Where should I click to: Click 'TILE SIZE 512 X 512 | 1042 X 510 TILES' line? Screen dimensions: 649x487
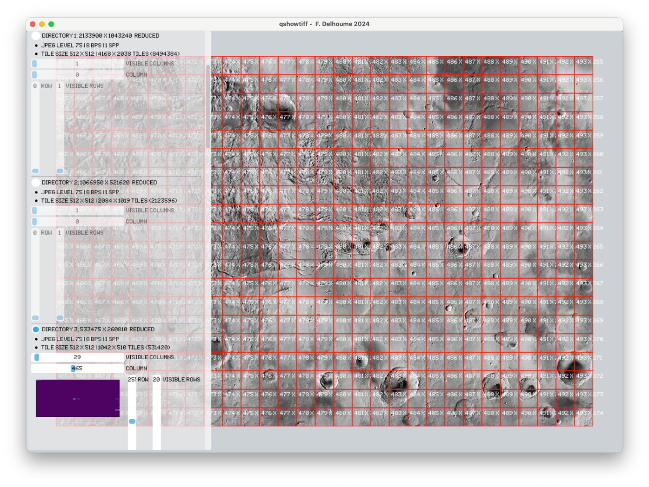click(106, 348)
